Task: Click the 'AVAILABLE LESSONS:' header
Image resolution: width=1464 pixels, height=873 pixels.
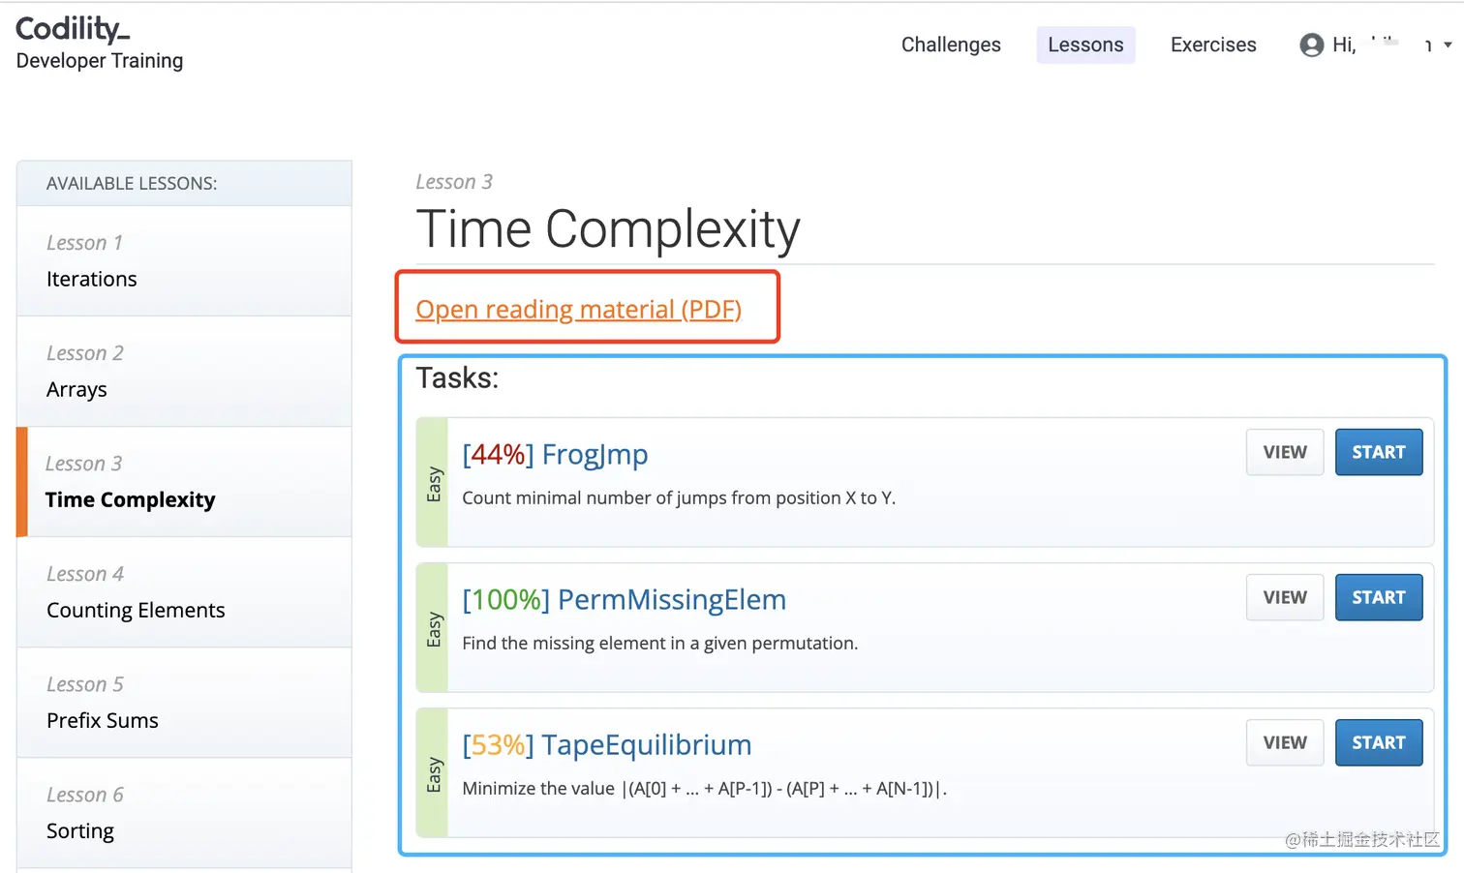Action: tap(132, 183)
